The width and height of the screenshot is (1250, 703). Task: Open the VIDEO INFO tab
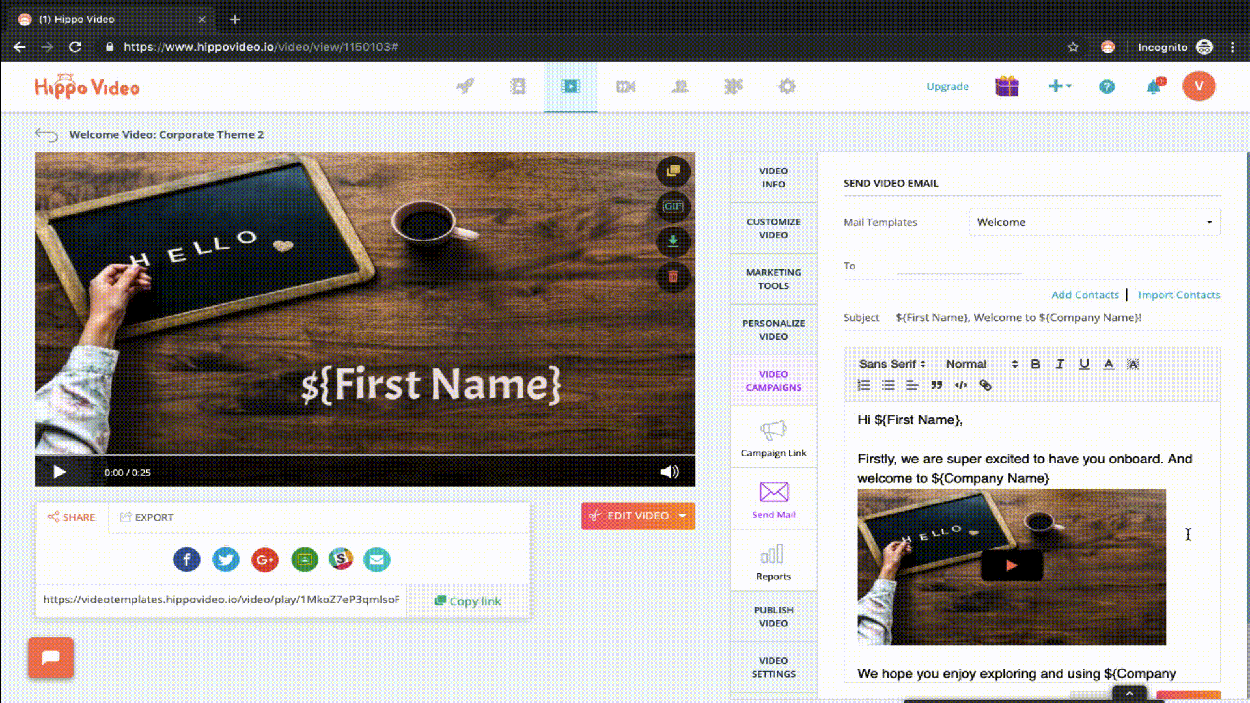click(x=773, y=178)
